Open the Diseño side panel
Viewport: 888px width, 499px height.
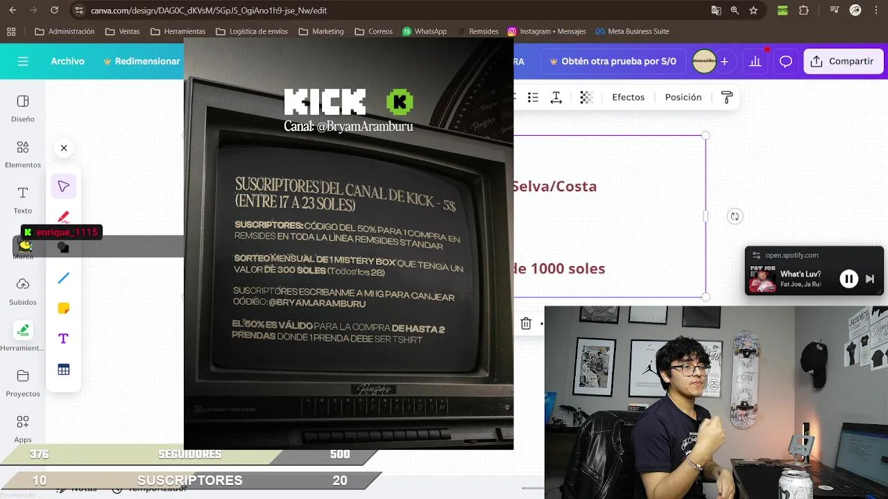click(x=23, y=109)
